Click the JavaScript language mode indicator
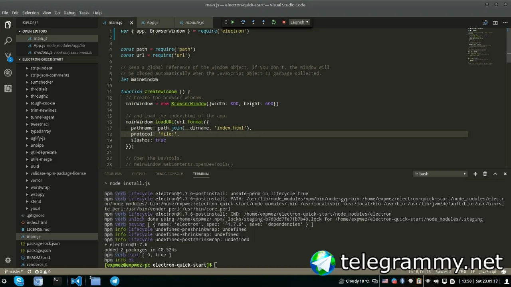511x287 pixels. click(x=487, y=271)
